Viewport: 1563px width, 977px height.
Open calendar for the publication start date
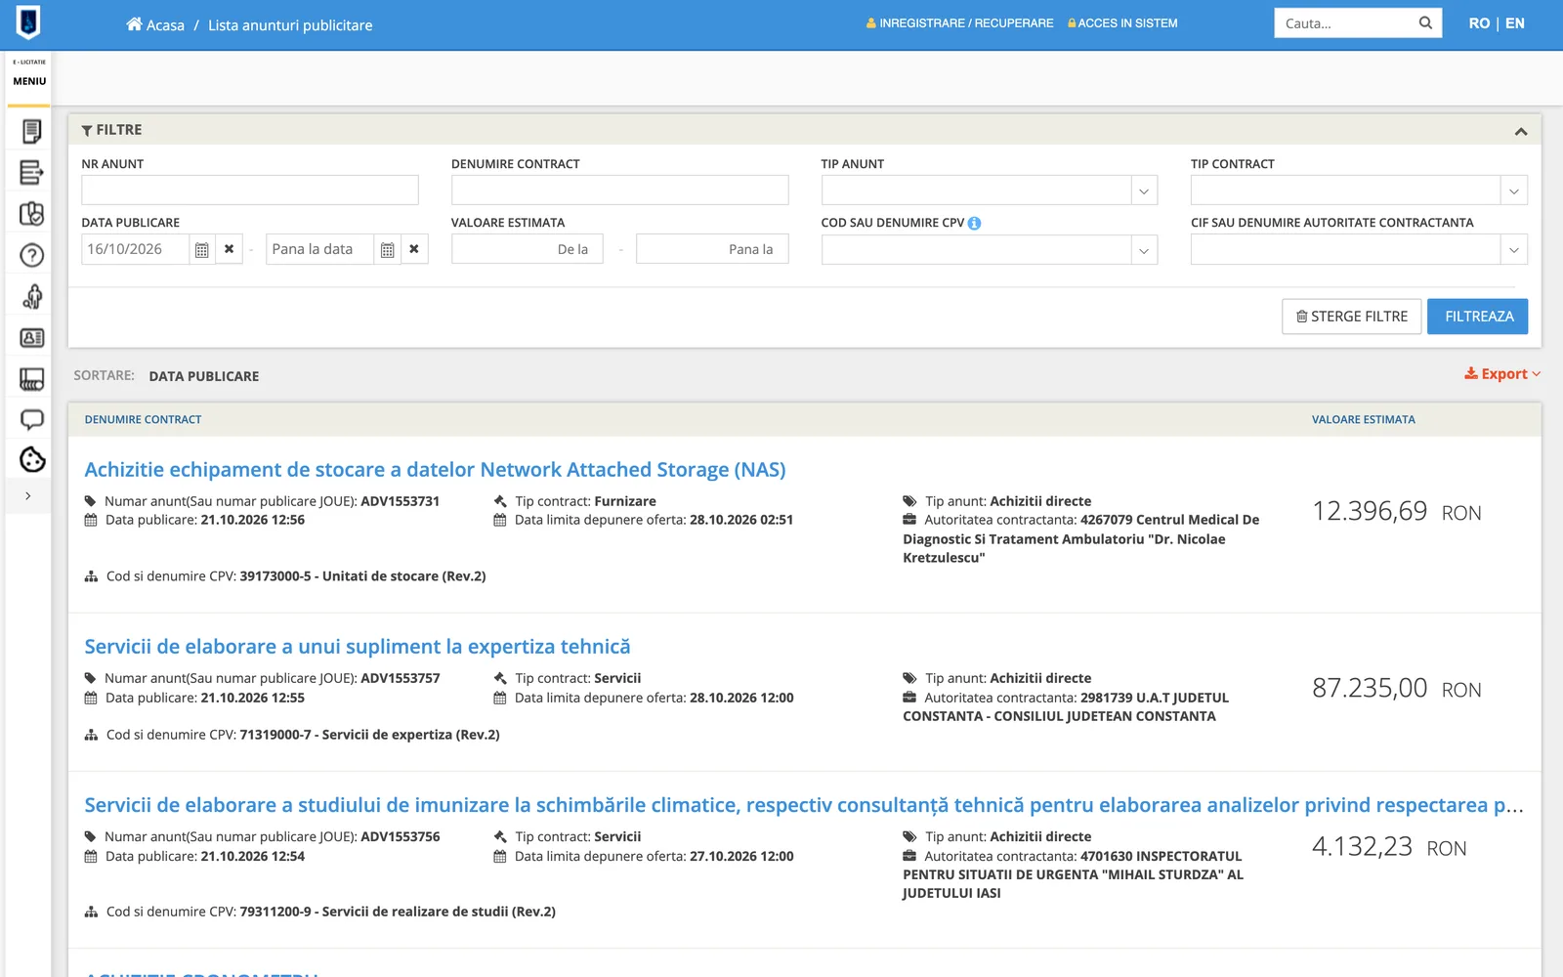(x=201, y=250)
